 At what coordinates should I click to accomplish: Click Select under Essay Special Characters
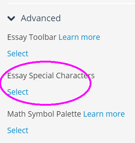pos(18,92)
